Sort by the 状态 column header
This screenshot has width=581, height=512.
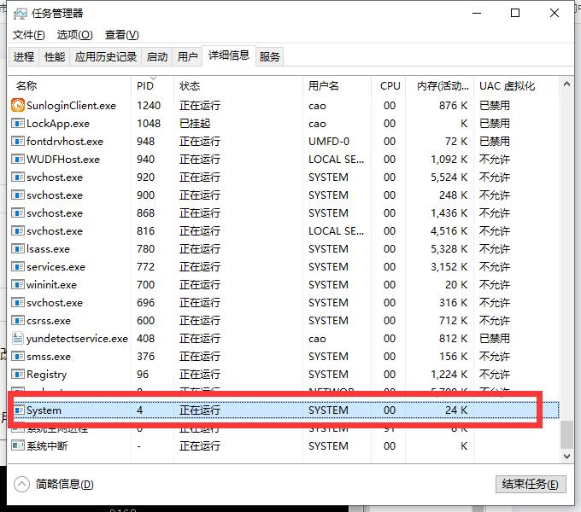tap(238, 86)
